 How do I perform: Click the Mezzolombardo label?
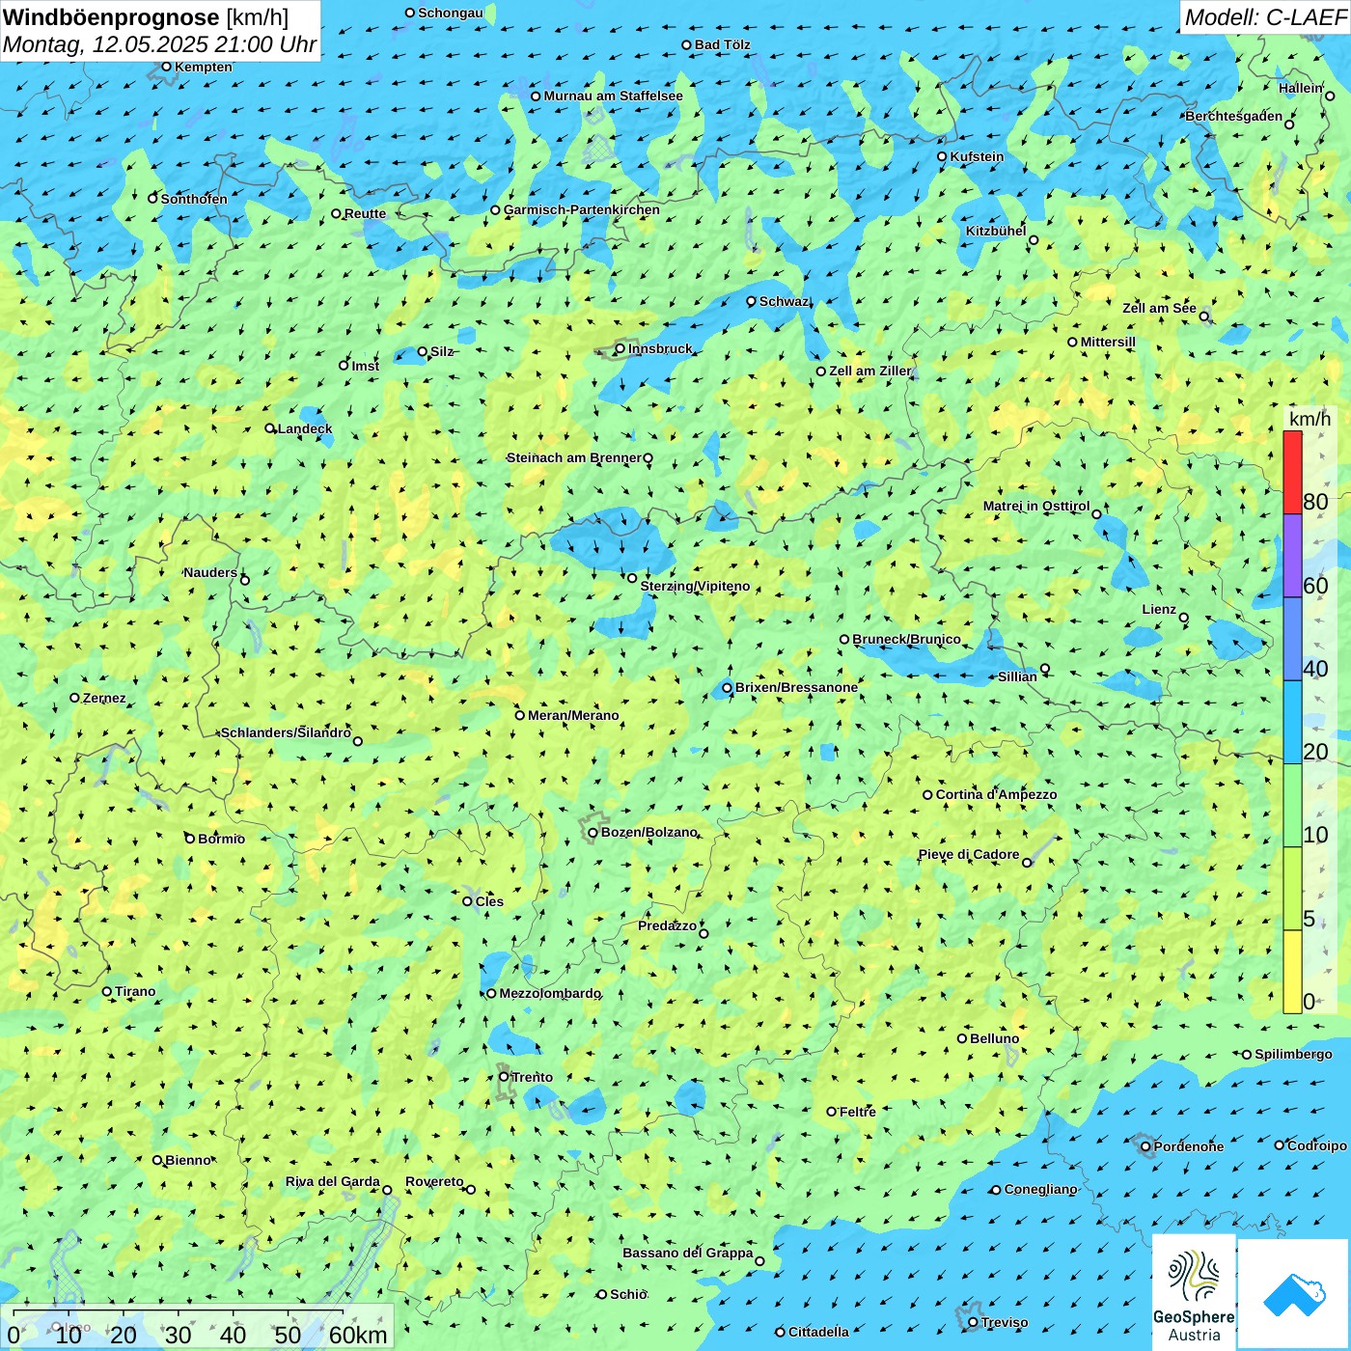[x=550, y=993]
